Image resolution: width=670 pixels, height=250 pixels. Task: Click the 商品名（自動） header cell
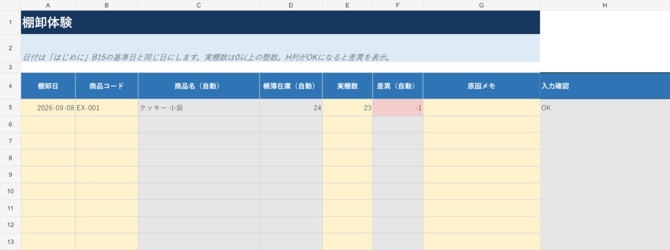pos(199,86)
